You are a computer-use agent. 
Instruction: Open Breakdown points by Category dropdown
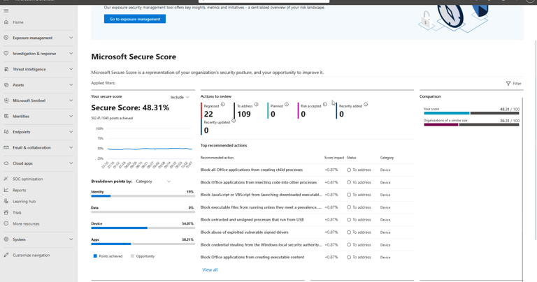(153, 181)
